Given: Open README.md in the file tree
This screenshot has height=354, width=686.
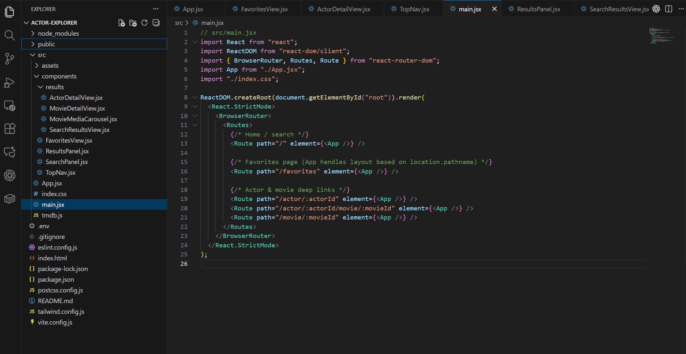Looking at the screenshot, I should pos(94,301).
